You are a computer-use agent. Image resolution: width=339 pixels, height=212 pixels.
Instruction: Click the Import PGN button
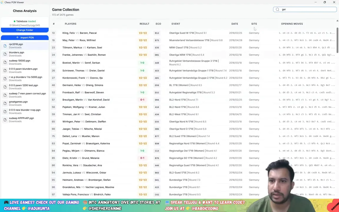(25, 38)
